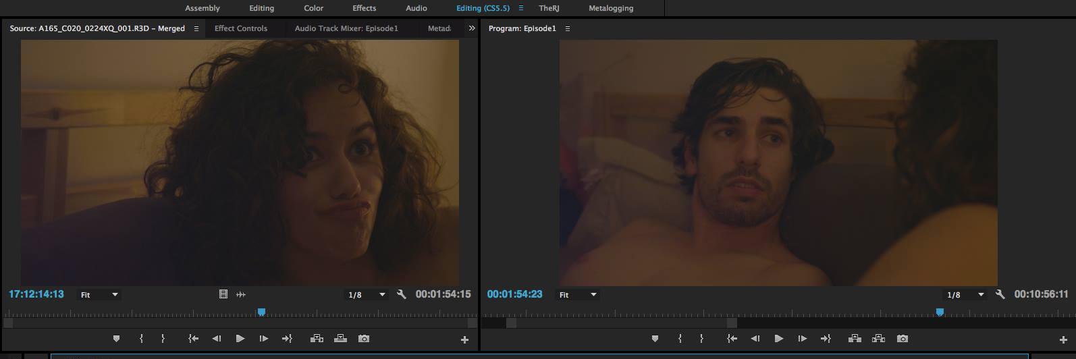Go to In point in Program monitor
The width and height of the screenshot is (1076, 359).
click(732, 339)
